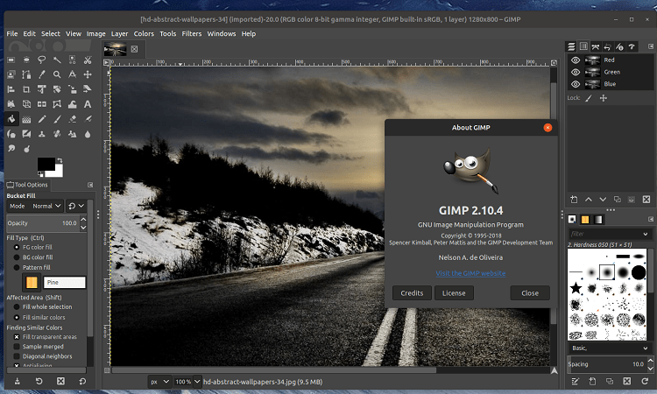Open the Colors menu
657x394 pixels.
pyautogui.click(x=144, y=33)
